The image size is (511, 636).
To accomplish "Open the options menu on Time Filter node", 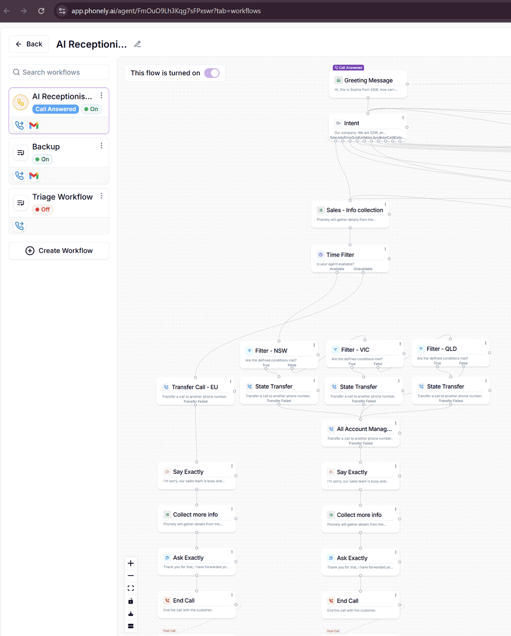I will coord(385,249).
